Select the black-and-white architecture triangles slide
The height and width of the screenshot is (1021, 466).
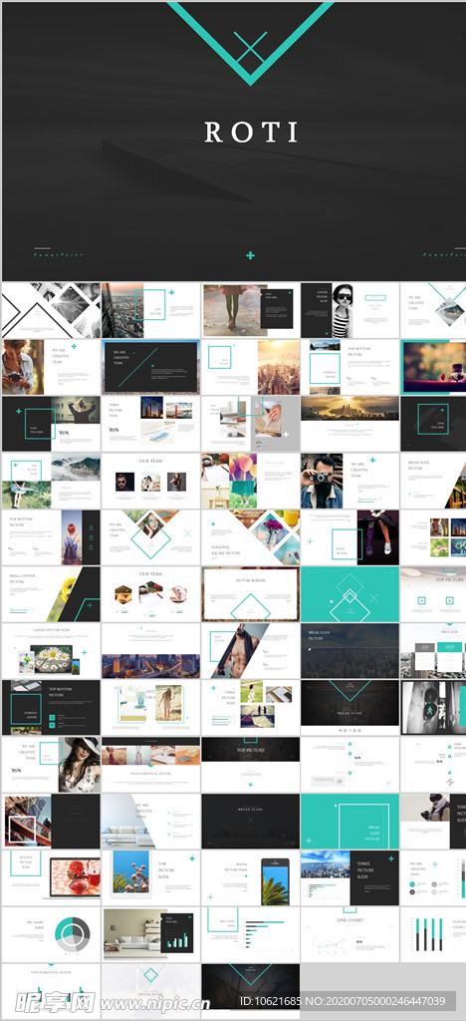point(52,311)
